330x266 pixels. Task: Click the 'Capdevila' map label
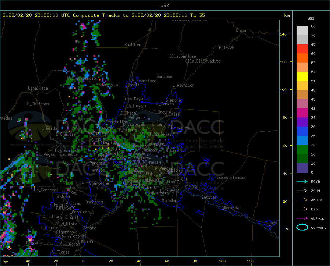[108, 85]
